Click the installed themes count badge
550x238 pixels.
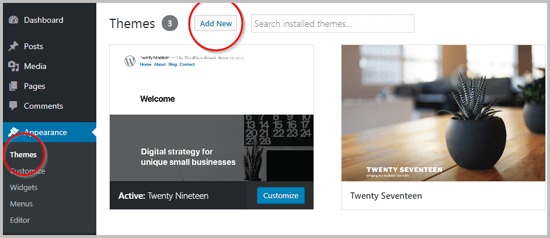click(x=170, y=24)
